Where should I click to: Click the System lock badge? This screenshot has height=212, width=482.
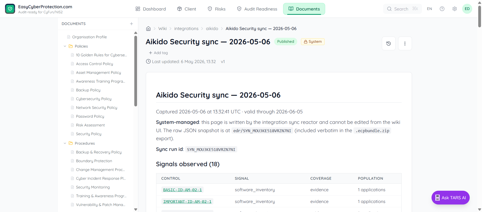click(313, 42)
